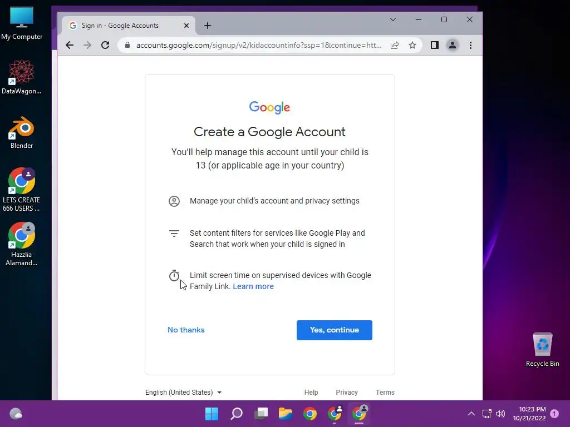570x427 pixels.
Task: Open volume control in tray
Action: [x=500, y=414]
